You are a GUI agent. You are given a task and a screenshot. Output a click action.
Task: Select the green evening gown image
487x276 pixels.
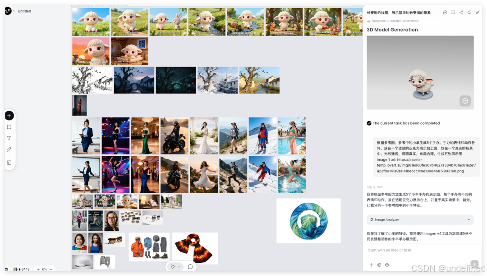click(x=145, y=136)
